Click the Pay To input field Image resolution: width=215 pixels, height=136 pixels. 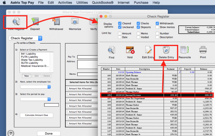pos(88,57)
